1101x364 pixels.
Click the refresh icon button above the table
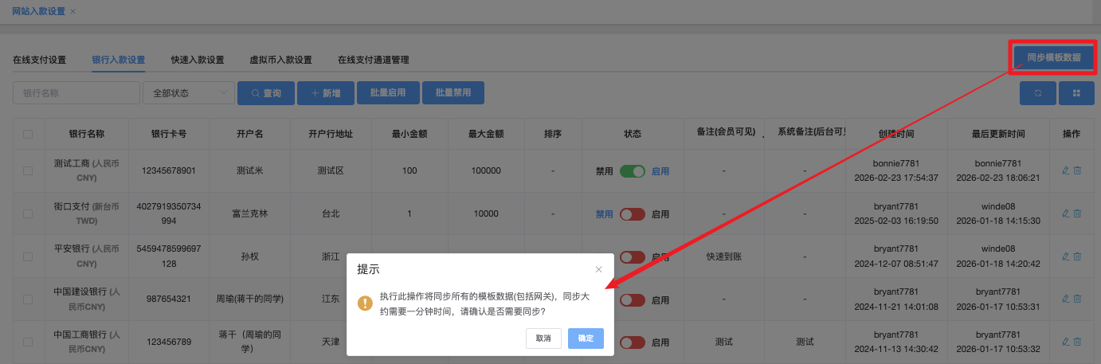(x=1037, y=93)
